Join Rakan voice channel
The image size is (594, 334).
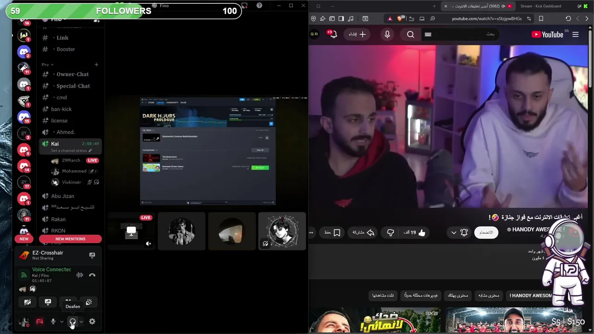point(70,219)
